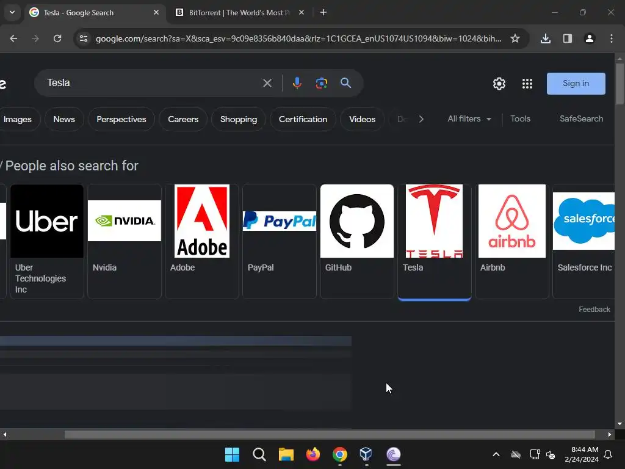The height and width of the screenshot is (469, 625).
Task: Show hidden system tray icons
Action: click(496, 454)
